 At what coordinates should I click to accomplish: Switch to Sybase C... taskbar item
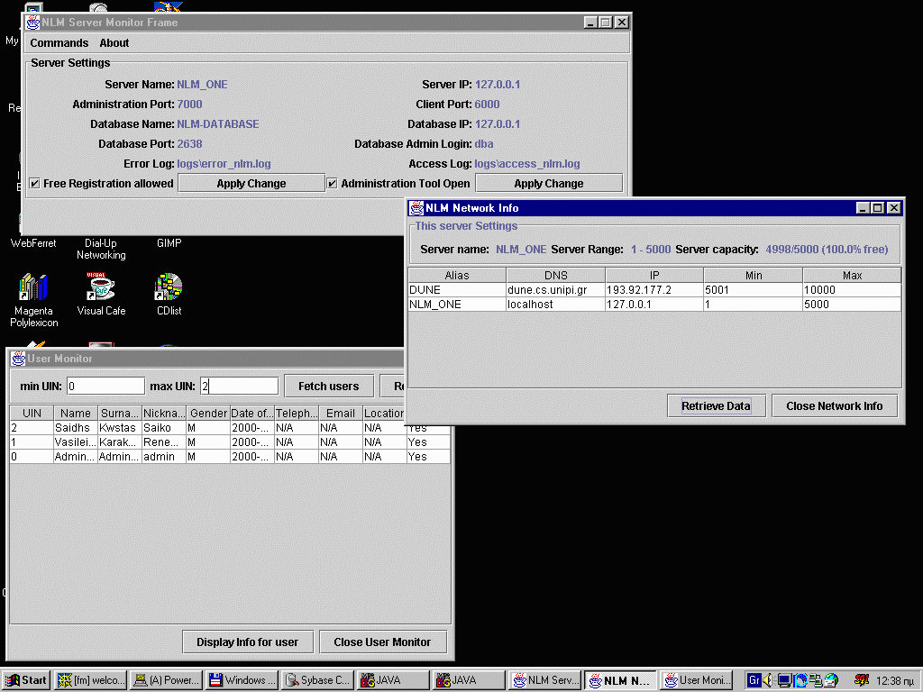318,680
